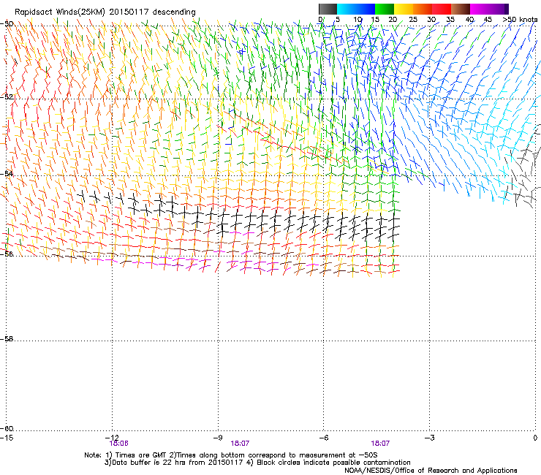Click the brown 35-40 knots legend swatch
This screenshot has width=541, height=475.
pyautogui.click(x=461, y=9)
